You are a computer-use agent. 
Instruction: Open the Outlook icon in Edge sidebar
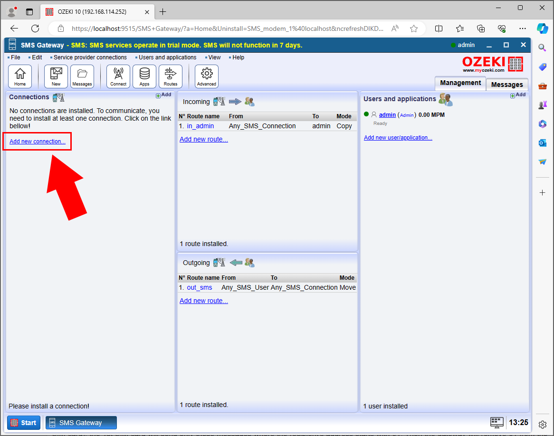pyautogui.click(x=542, y=143)
